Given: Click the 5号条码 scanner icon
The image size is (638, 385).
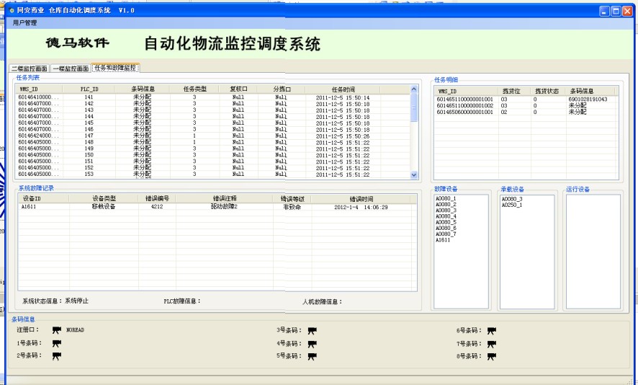Looking at the screenshot, I should tap(312, 356).
